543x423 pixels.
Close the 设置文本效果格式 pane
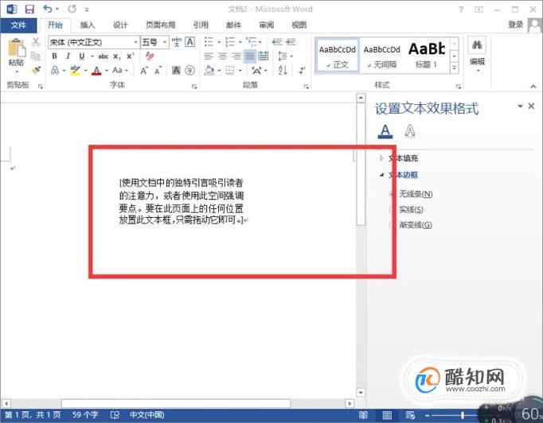(x=532, y=107)
